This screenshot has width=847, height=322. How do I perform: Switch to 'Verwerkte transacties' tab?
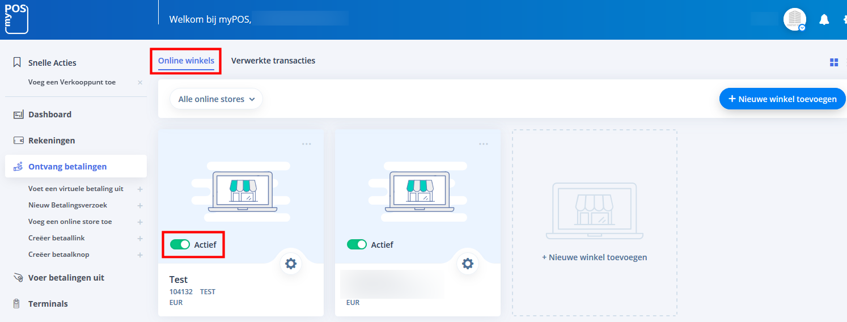(273, 61)
